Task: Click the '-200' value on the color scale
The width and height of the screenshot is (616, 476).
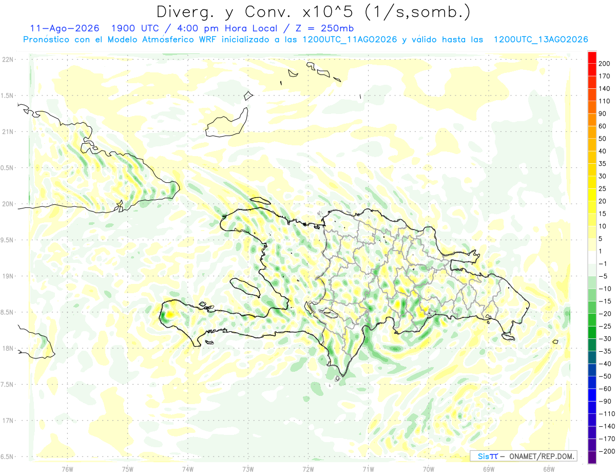Action: coord(606,451)
